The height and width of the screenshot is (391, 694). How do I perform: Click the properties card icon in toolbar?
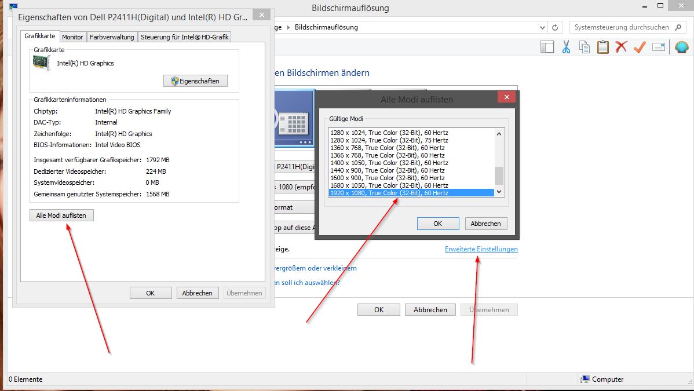tap(659, 47)
